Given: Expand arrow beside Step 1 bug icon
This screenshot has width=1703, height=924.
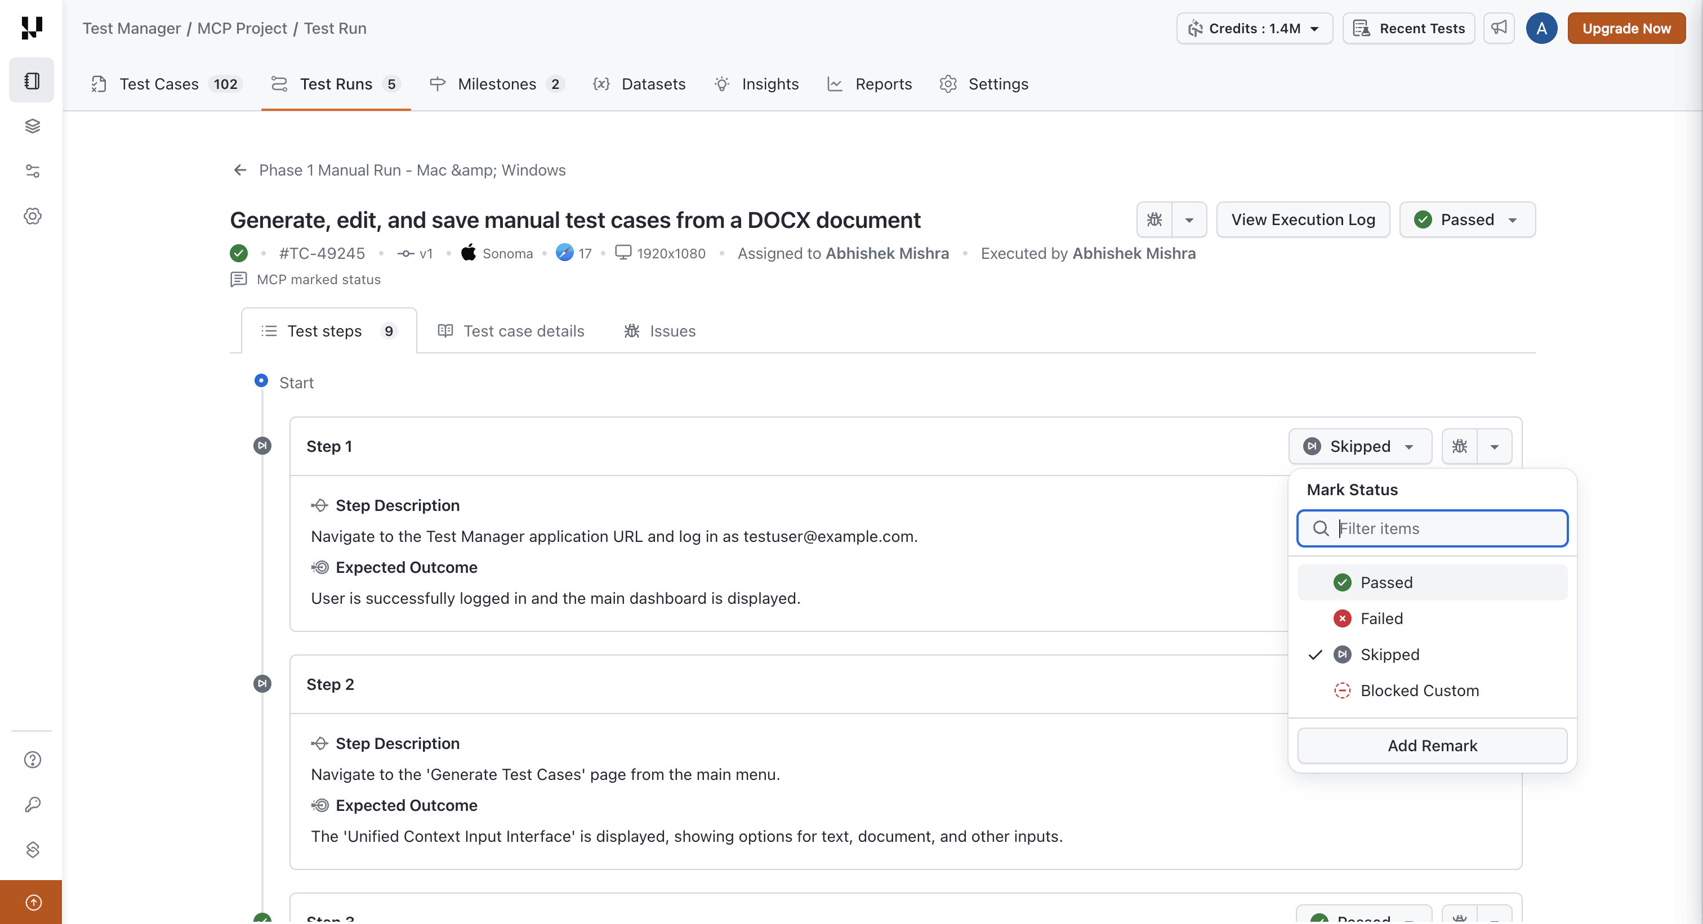Looking at the screenshot, I should pyautogui.click(x=1494, y=446).
